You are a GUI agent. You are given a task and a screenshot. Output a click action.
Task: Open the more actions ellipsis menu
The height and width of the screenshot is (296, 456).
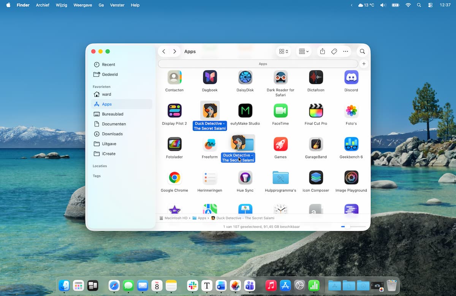point(345,52)
